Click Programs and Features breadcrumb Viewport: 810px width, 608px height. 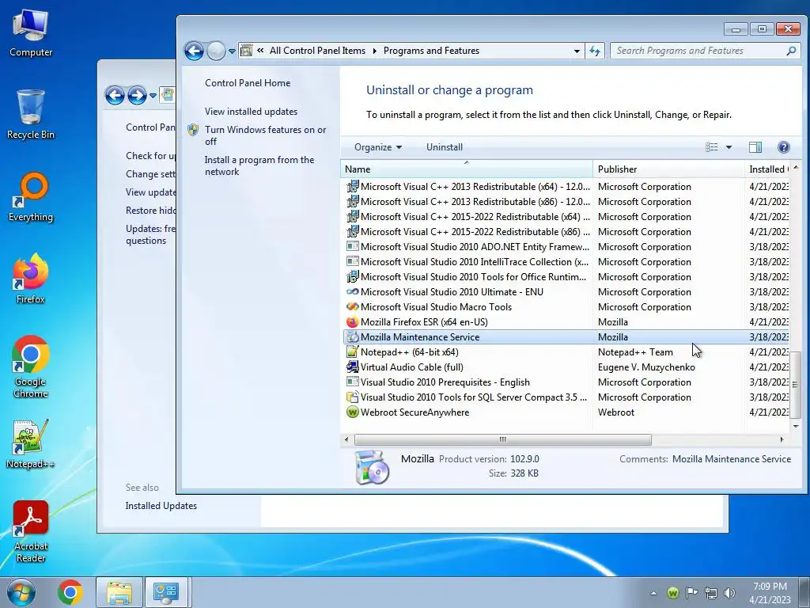tap(431, 51)
